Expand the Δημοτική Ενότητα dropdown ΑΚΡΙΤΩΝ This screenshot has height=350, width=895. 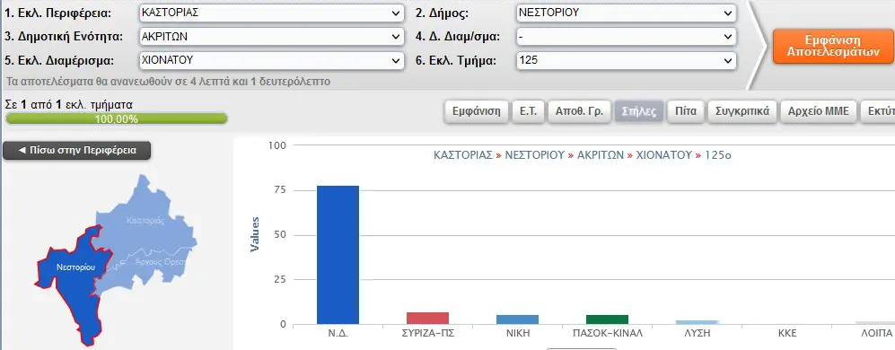[x=271, y=37]
